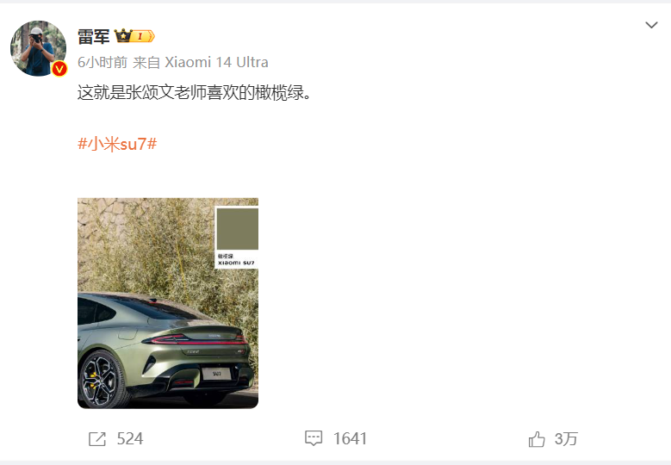
Task: Click the like count 3万
Action: point(566,439)
